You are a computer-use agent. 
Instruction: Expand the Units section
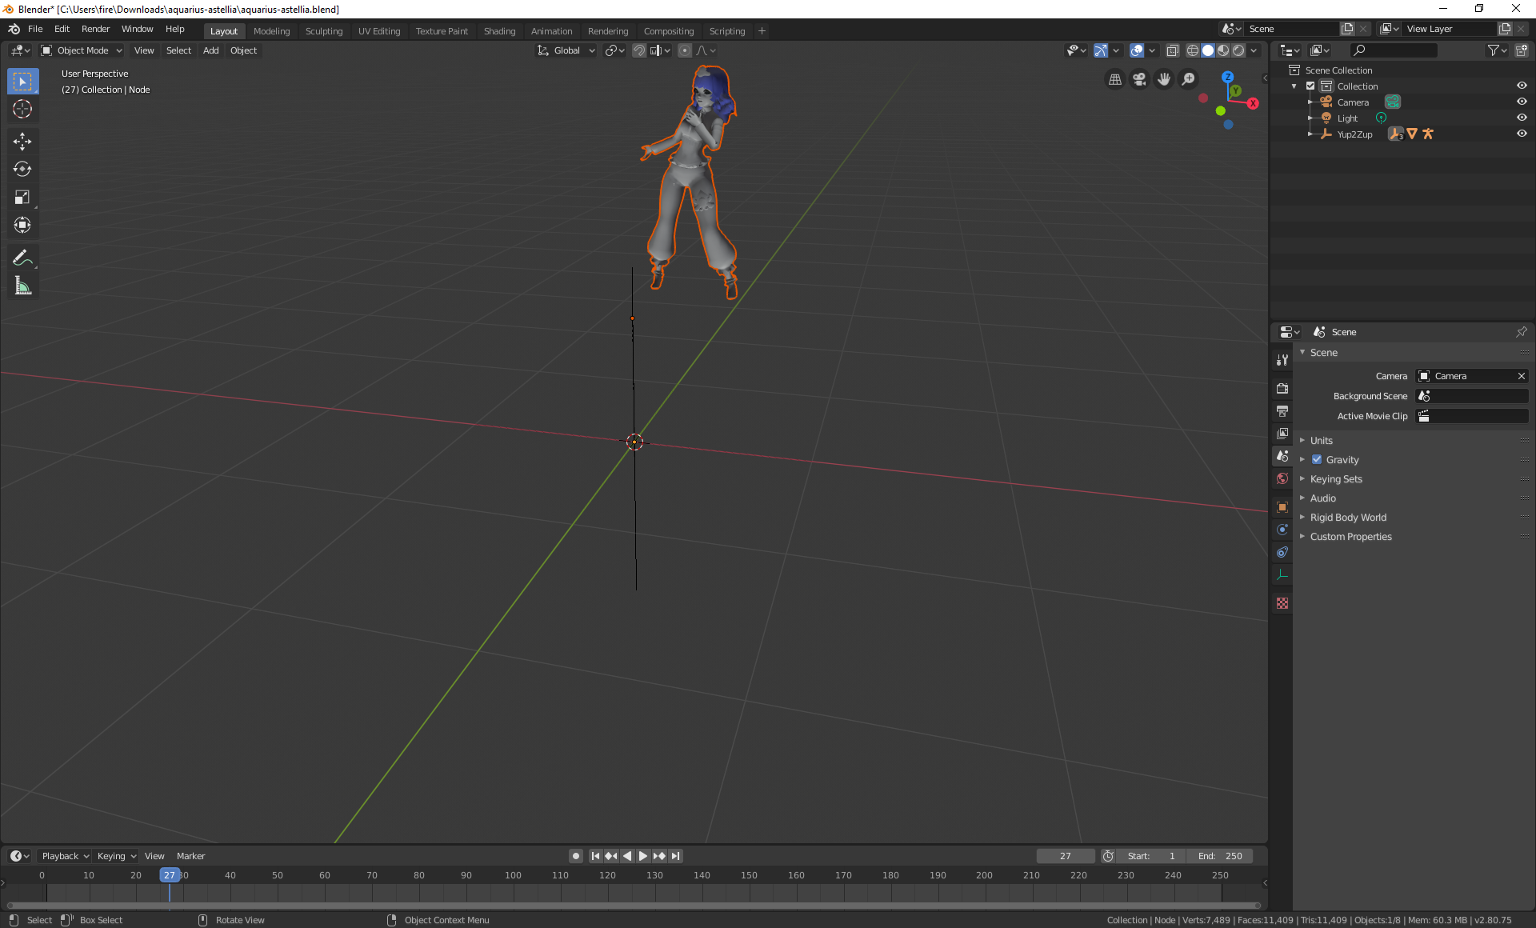tap(1321, 440)
